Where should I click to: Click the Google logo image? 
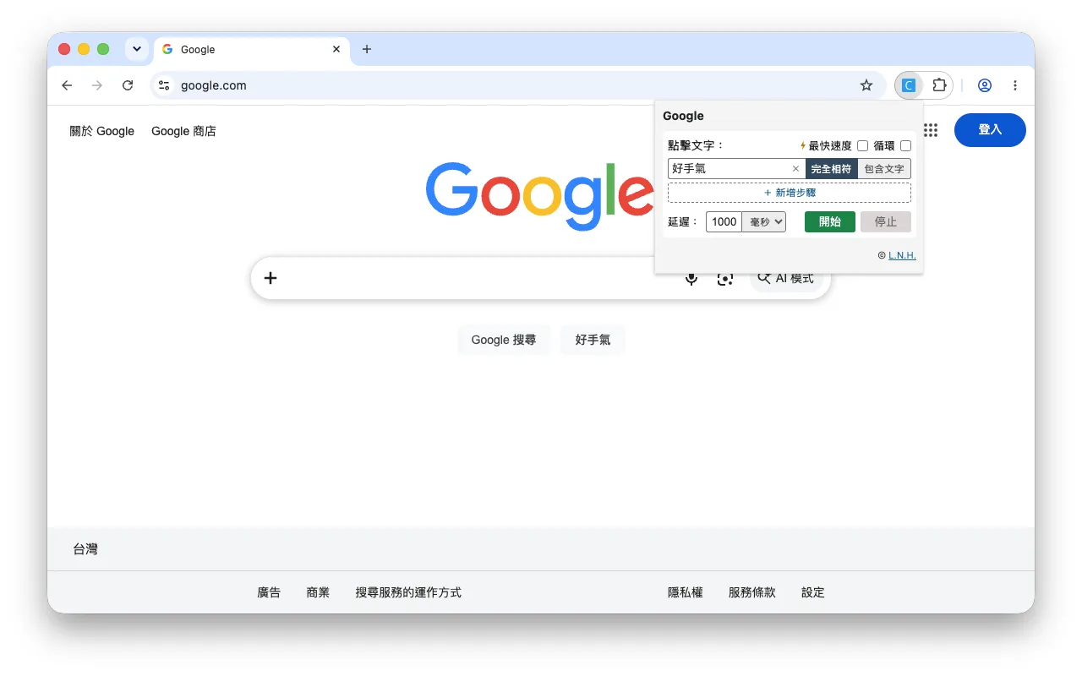coord(540,194)
